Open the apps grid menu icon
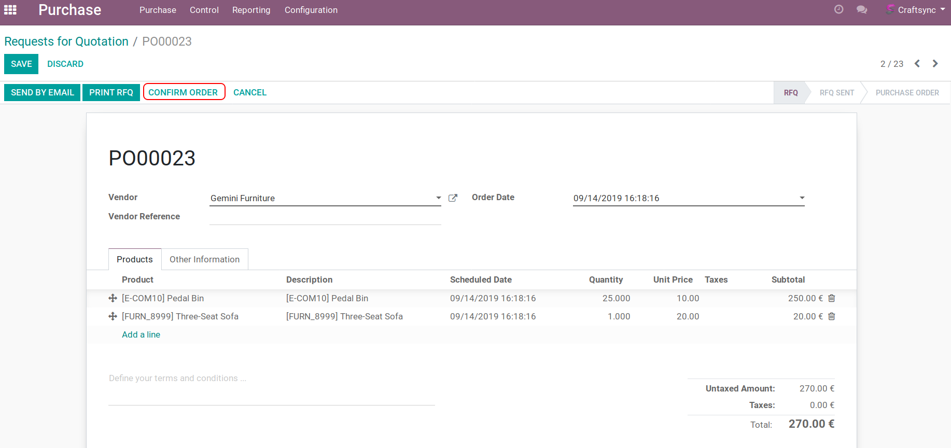 [10, 10]
